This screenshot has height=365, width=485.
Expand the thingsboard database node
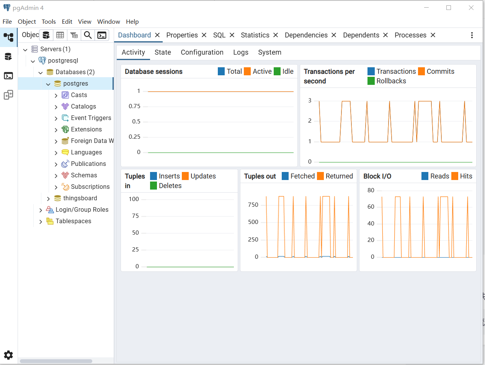click(48, 199)
